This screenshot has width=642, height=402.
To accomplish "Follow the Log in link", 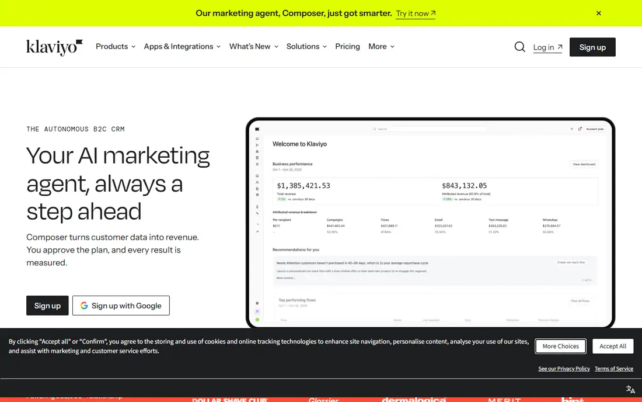I will (x=547, y=47).
